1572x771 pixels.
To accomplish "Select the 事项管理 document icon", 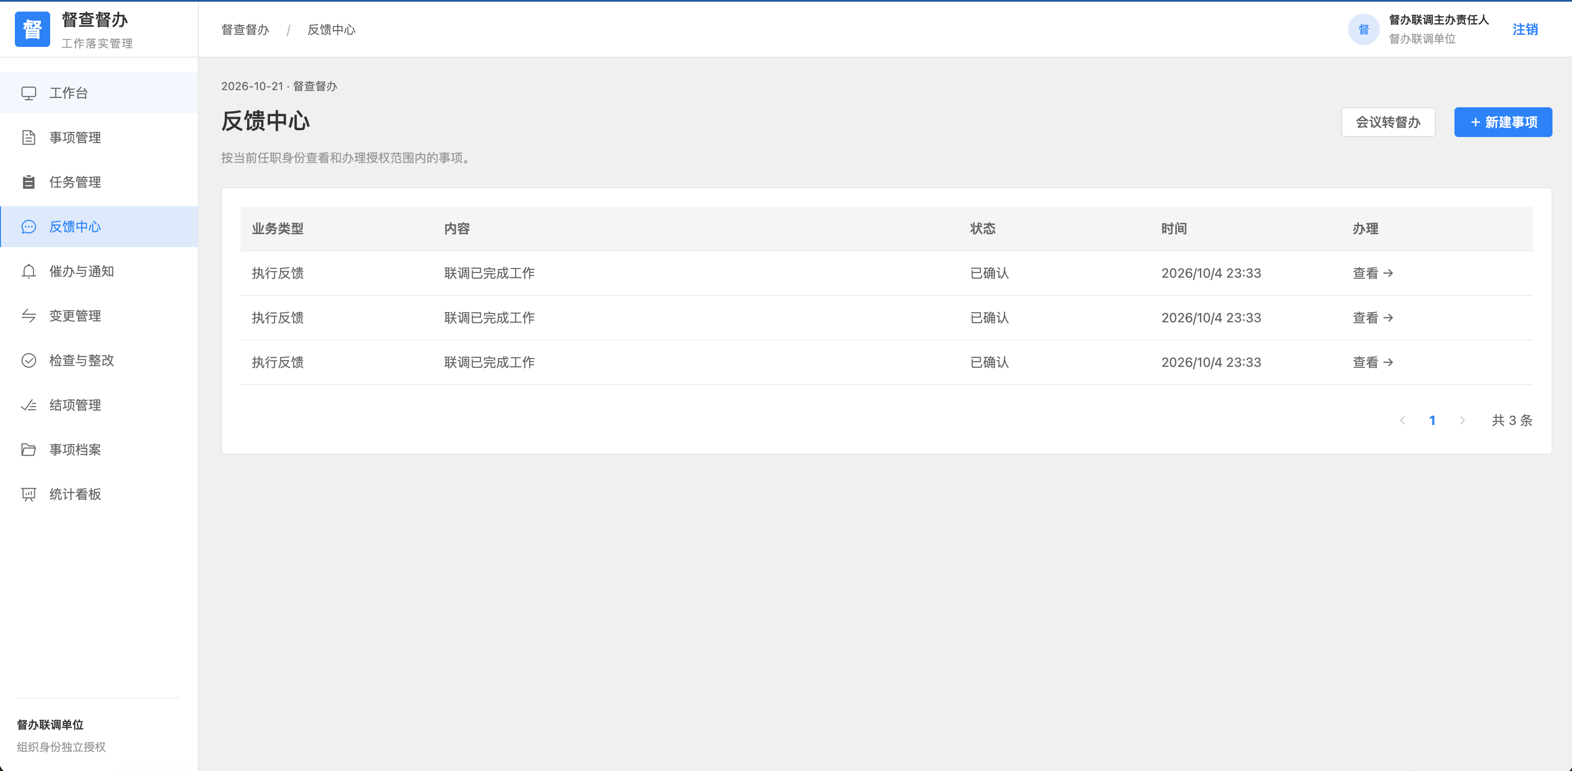I will (29, 138).
